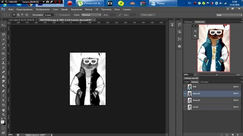Screen dimensions: 243x136
Task: Open the Character panel icon
Action: point(195,31)
